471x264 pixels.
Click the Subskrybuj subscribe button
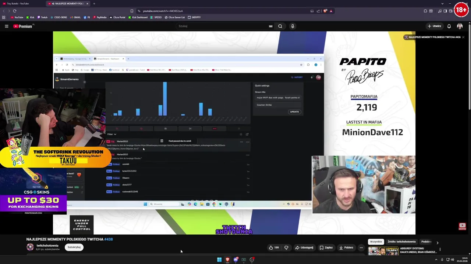click(74, 247)
